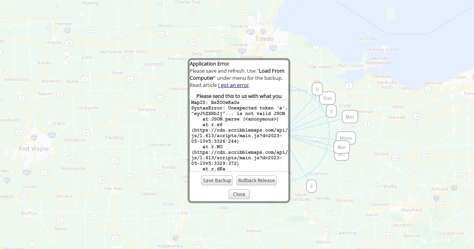
Task: Click the Sandusky city label on map
Action: coord(382,76)
